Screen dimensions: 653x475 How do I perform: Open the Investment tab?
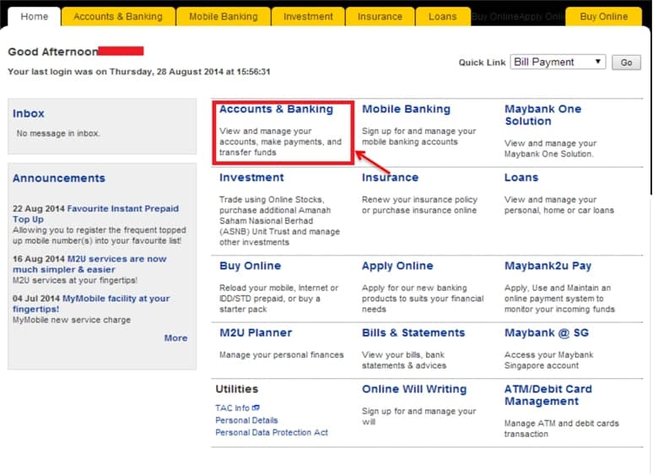pyautogui.click(x=308, y=17)
